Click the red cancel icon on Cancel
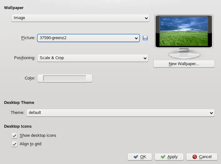This screenshot has width=221, height=164. pyautogui.click(x=194, y=157)
